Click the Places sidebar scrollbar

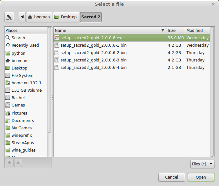[49, 80]
